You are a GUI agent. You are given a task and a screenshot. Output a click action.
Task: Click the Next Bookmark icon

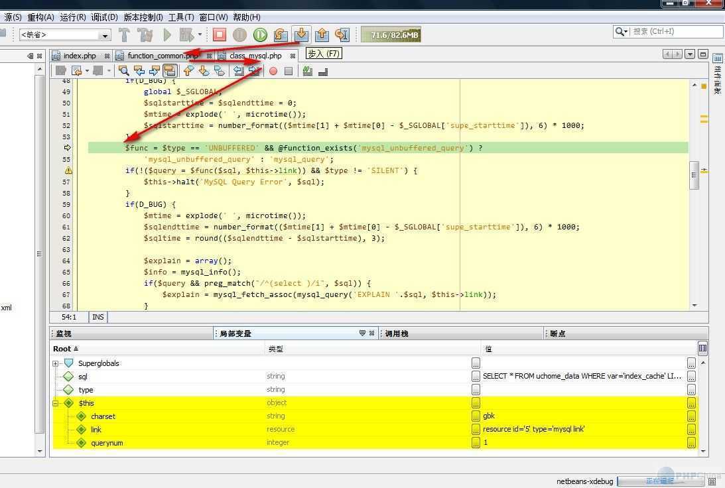coord(204,71)
